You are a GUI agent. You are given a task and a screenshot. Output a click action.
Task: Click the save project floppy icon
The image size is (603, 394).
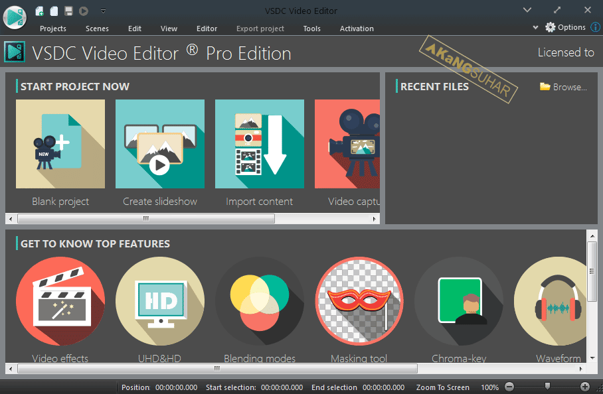point(68,11)
